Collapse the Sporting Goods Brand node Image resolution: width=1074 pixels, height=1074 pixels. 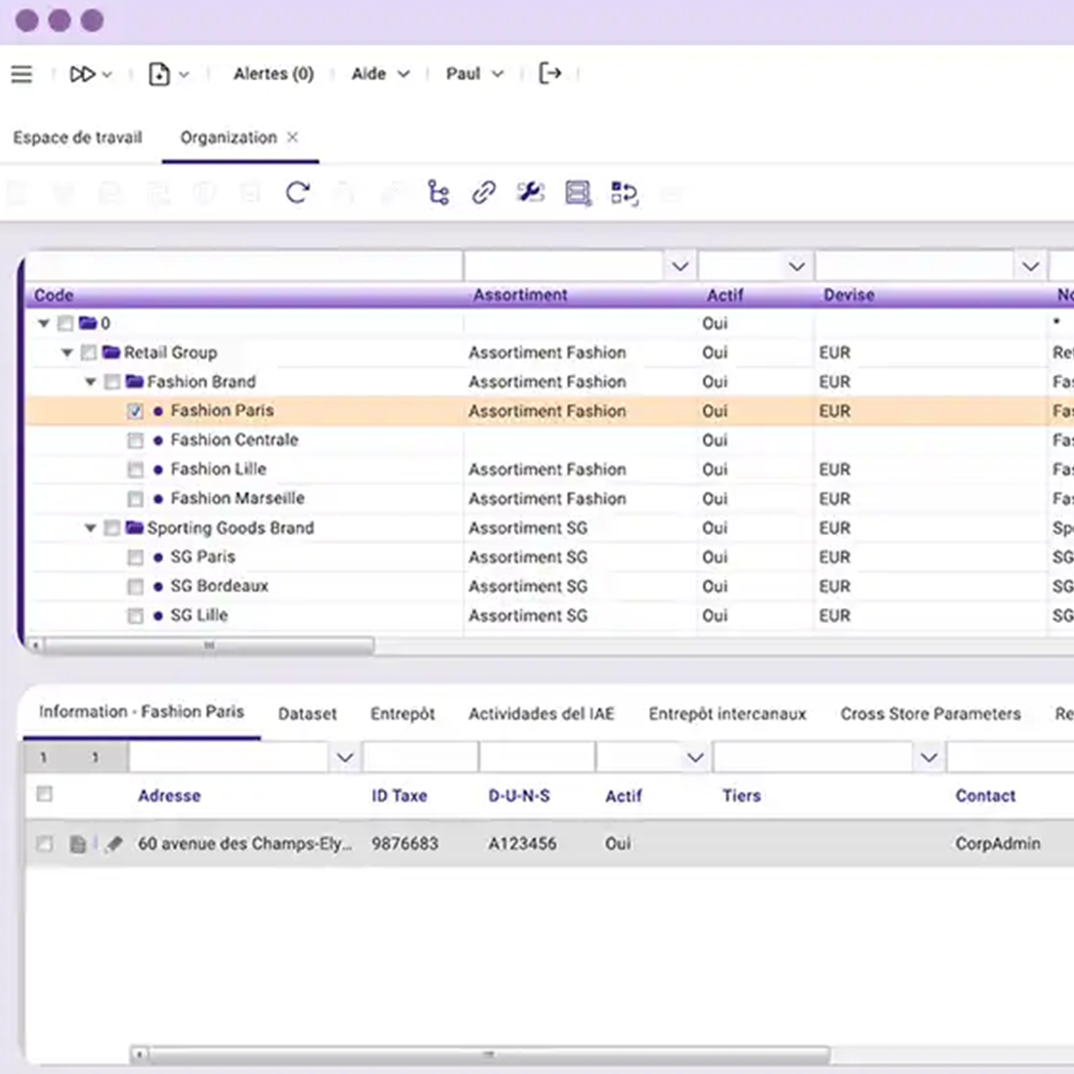(91, 527)
